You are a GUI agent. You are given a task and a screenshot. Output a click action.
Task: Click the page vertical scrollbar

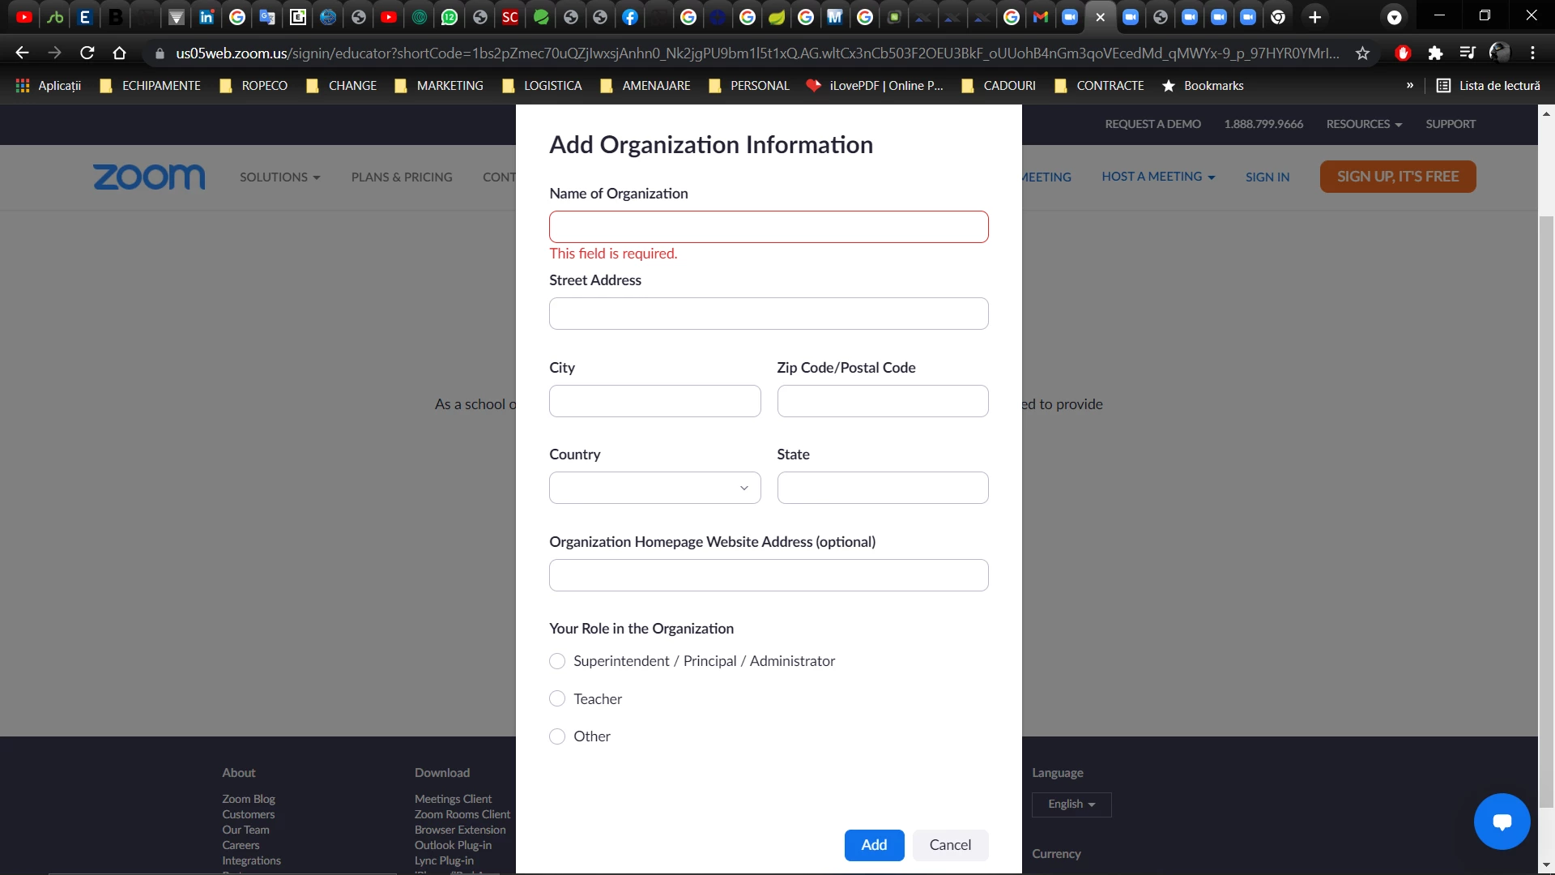(1546, 486)
